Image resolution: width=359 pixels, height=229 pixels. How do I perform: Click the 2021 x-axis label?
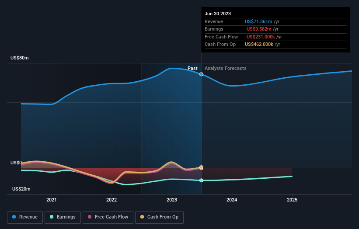(52, 200)
